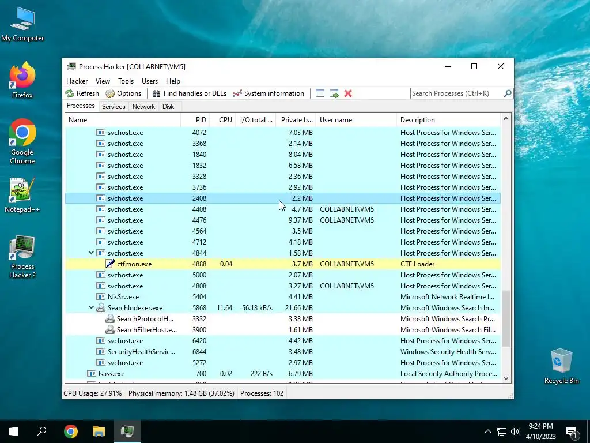Collapse the svchost.exe 4844 tree node
This screenshot has width=590, height=443.
(x=91, y=253)
